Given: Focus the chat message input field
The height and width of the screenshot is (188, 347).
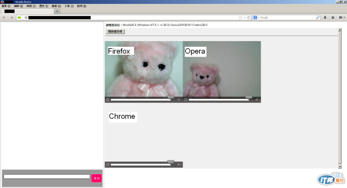Looking at the screenshot, I should [x=47, y=176].
